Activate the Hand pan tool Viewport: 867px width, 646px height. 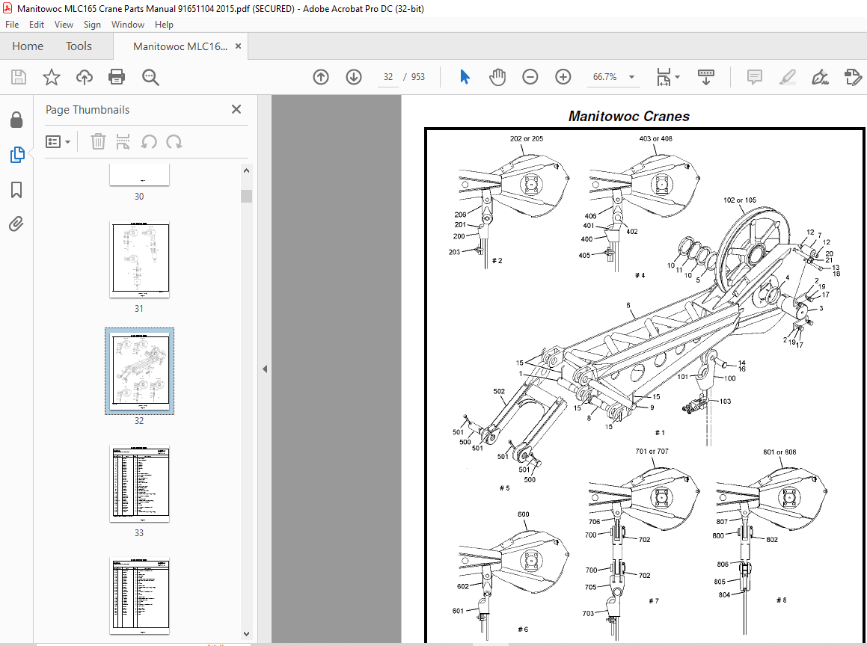coord(497,77)
